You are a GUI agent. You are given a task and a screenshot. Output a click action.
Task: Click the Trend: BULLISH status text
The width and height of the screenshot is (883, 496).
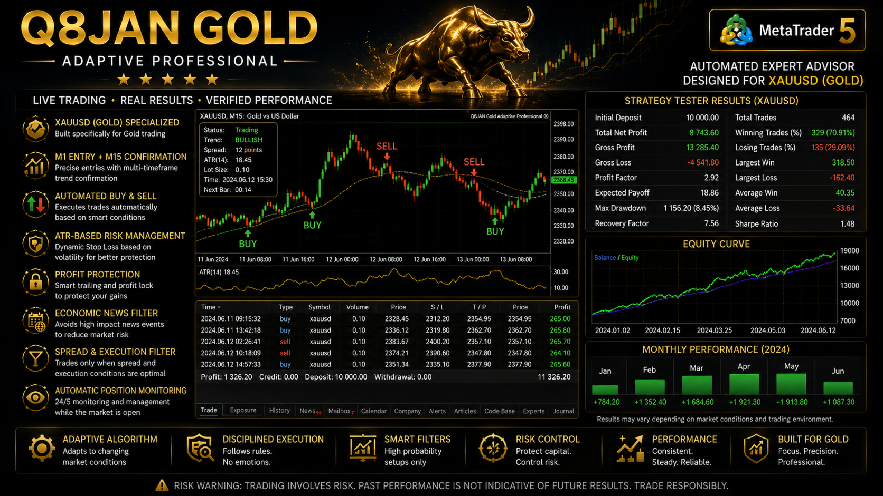233,140
